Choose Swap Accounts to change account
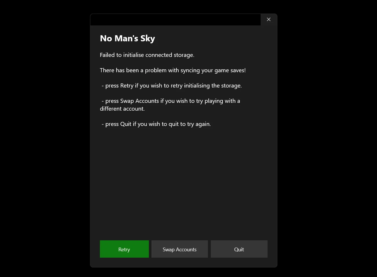 pyautogui.click(x=180, y=249)
